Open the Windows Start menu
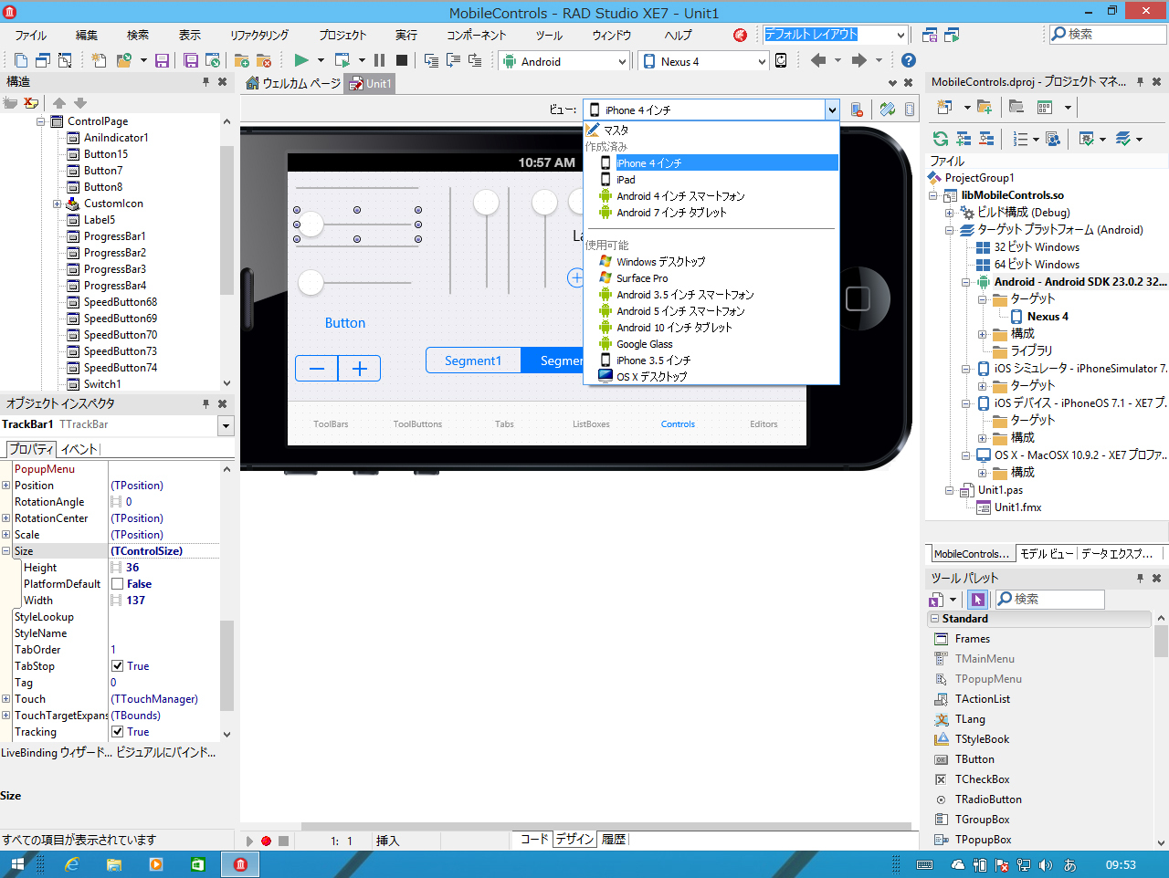Screen dimensions: 1169x878 point(17,864)
